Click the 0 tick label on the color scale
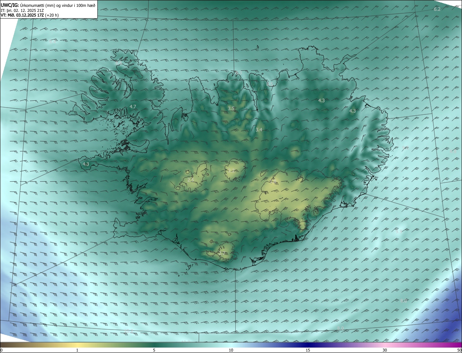This screenshot has width=462, height=353. point(1,350)
